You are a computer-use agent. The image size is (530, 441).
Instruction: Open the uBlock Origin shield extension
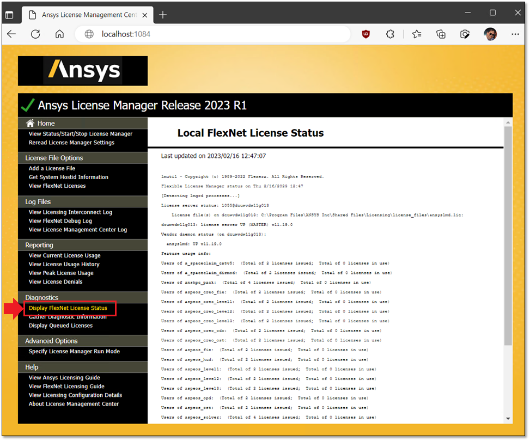tap(365, 34)
